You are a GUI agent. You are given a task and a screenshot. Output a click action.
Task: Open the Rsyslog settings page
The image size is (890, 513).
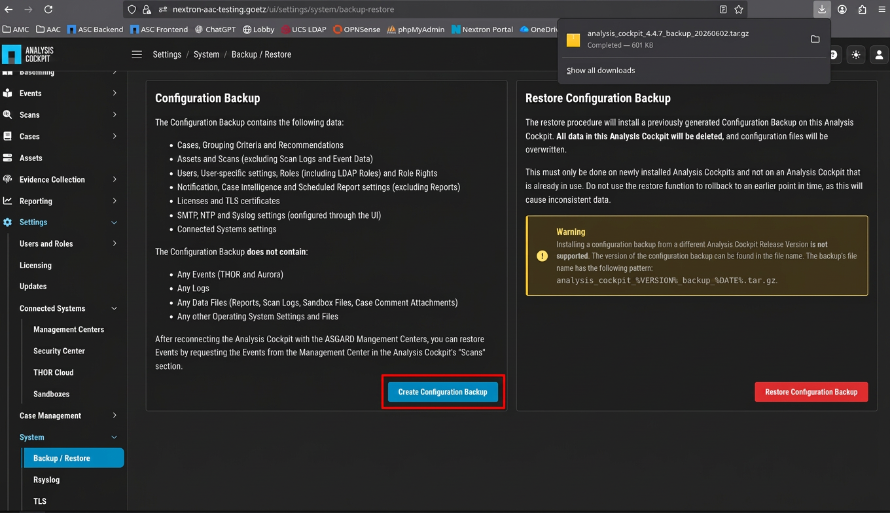[x=46, y=480]
